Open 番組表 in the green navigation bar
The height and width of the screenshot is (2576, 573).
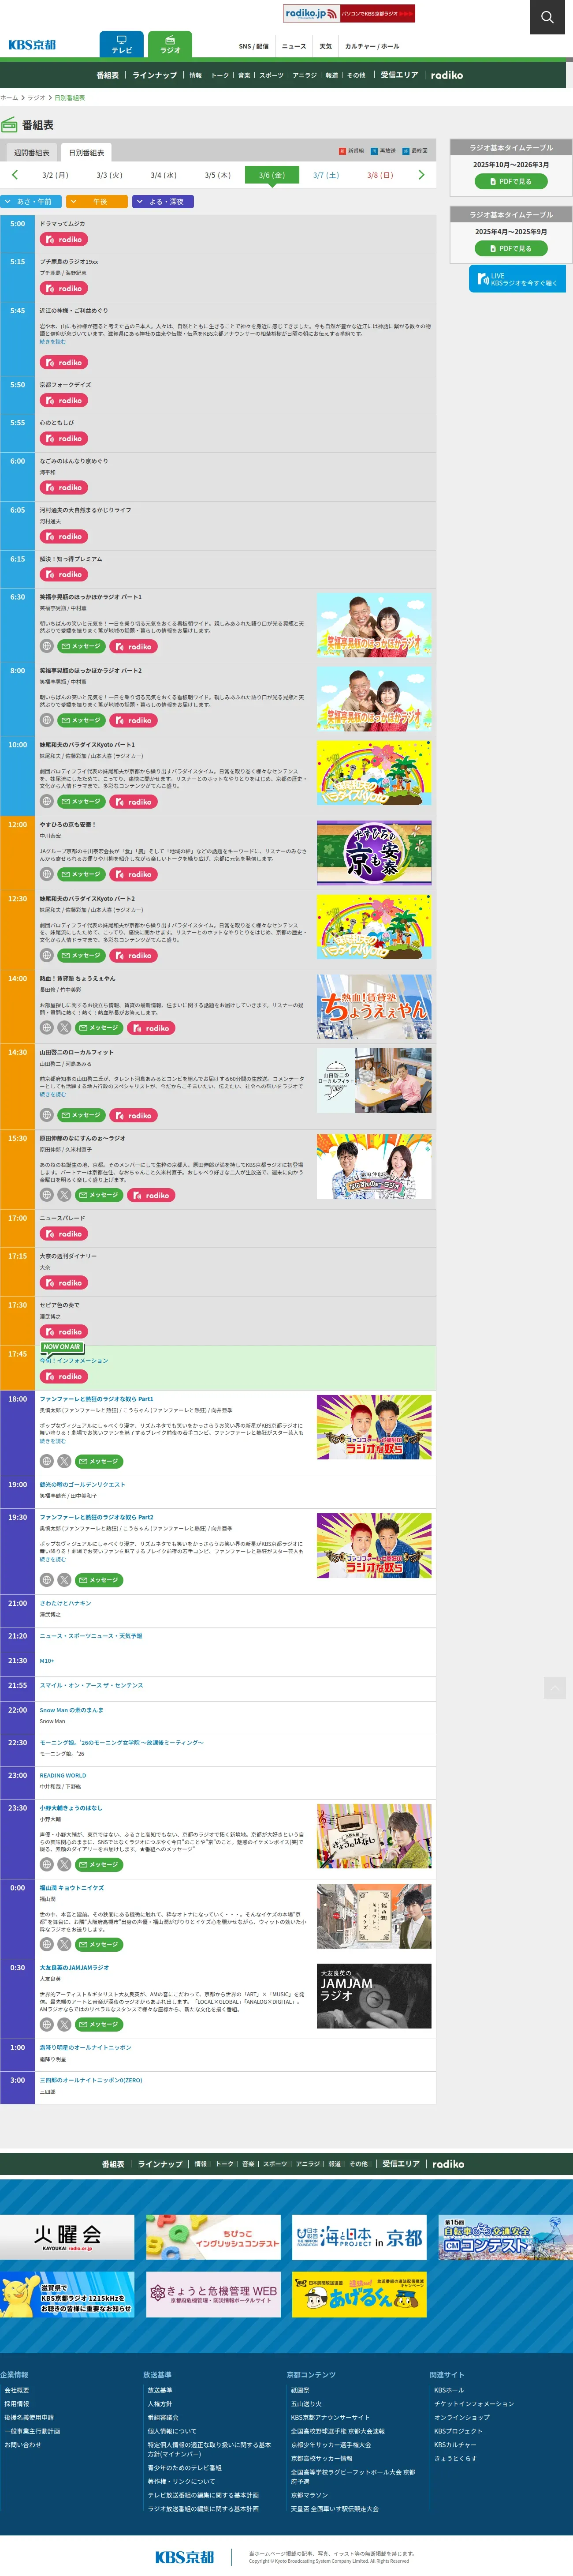[108, 75]
